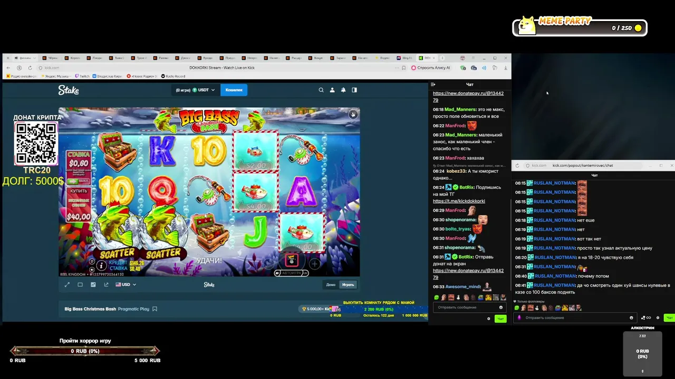Screen dimensions: 675x379
Task: Switch game to Играть real-play mode
Action: pos(348,285)
